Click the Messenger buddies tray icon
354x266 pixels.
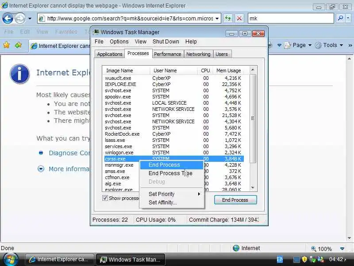(x=320, y=259)
